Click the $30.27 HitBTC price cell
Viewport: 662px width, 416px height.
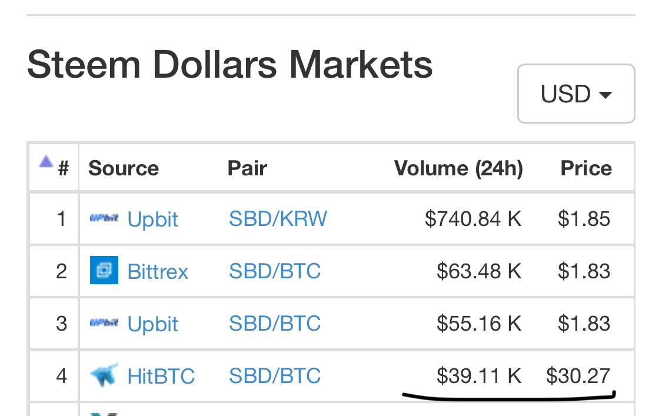[x=578, y=376]
